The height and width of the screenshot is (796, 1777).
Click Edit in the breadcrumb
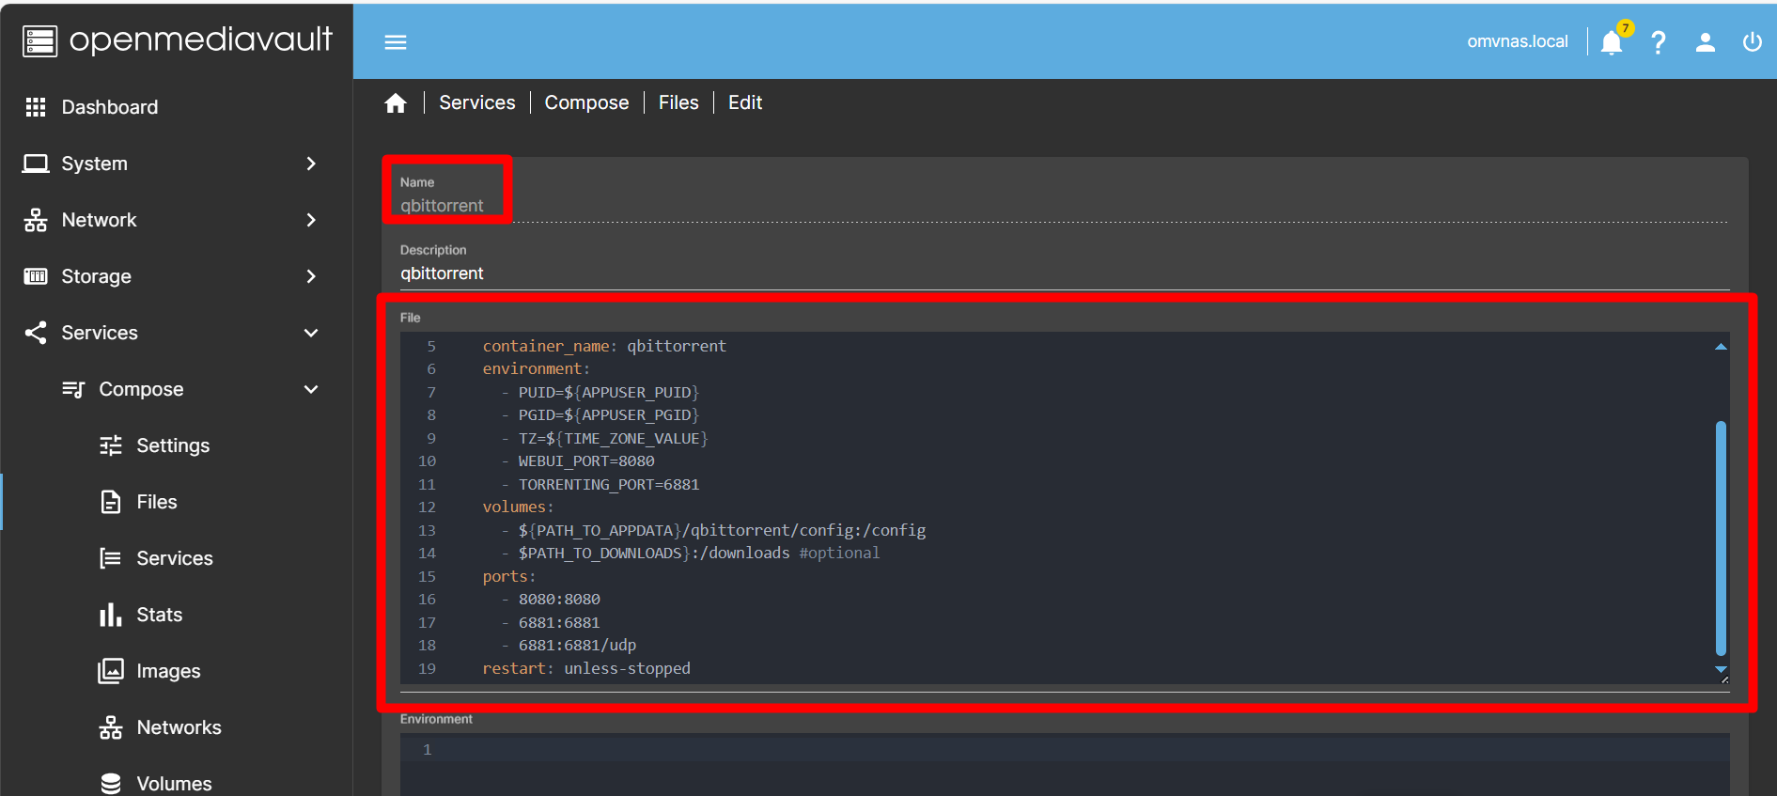745,102
